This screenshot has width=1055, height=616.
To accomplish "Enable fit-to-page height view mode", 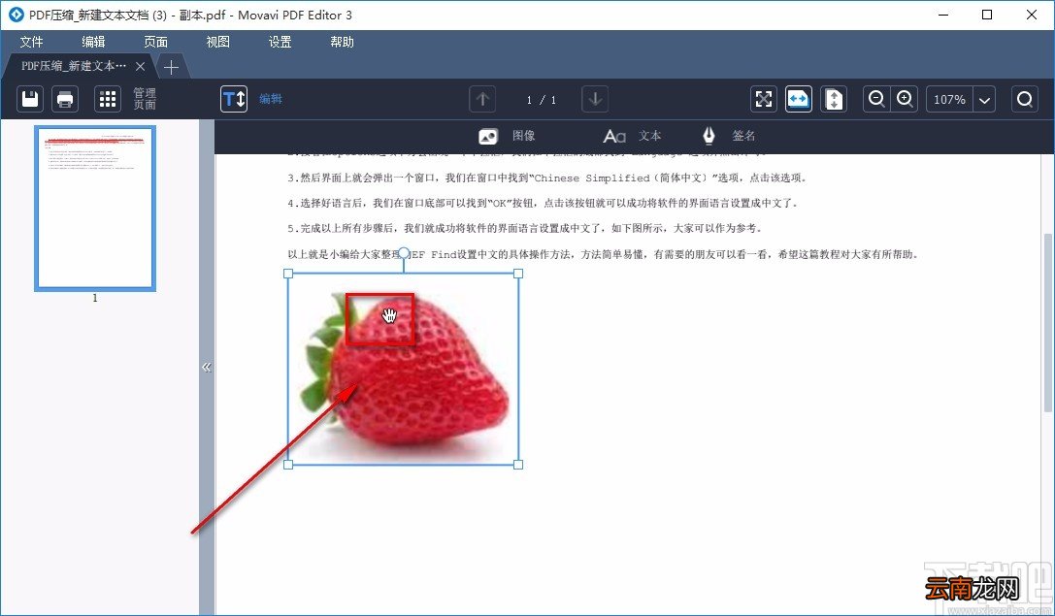I will click(x=834, y=100).
